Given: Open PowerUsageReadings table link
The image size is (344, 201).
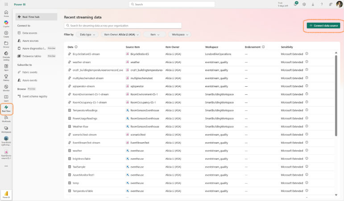Looking at the screenshot, I should coord(85,119).
